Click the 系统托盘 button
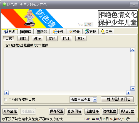The height and width of the screenshot is (123, 139). click(127, 111)
